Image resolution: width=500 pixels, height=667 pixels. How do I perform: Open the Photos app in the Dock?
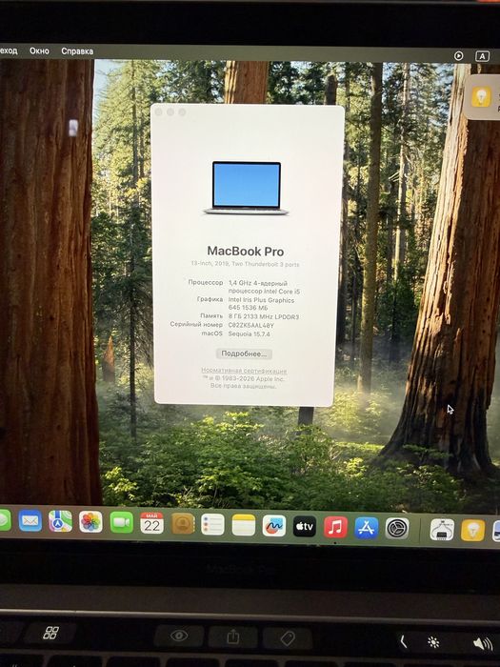point(90,522)
